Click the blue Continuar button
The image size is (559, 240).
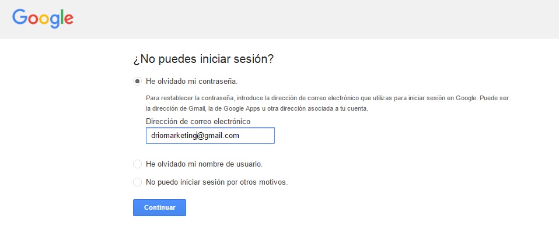(x=159, y=207)
